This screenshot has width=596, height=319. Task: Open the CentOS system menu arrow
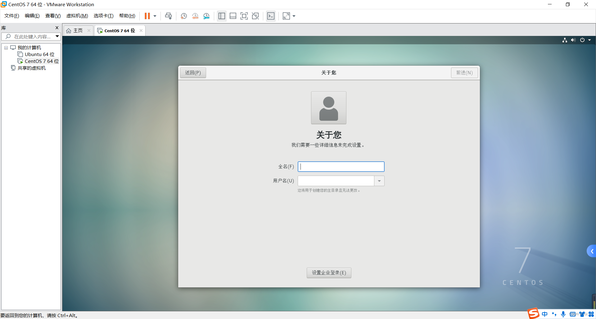(589, 40)
